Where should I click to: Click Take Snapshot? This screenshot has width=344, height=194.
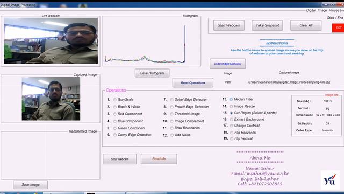pos(267,25)
